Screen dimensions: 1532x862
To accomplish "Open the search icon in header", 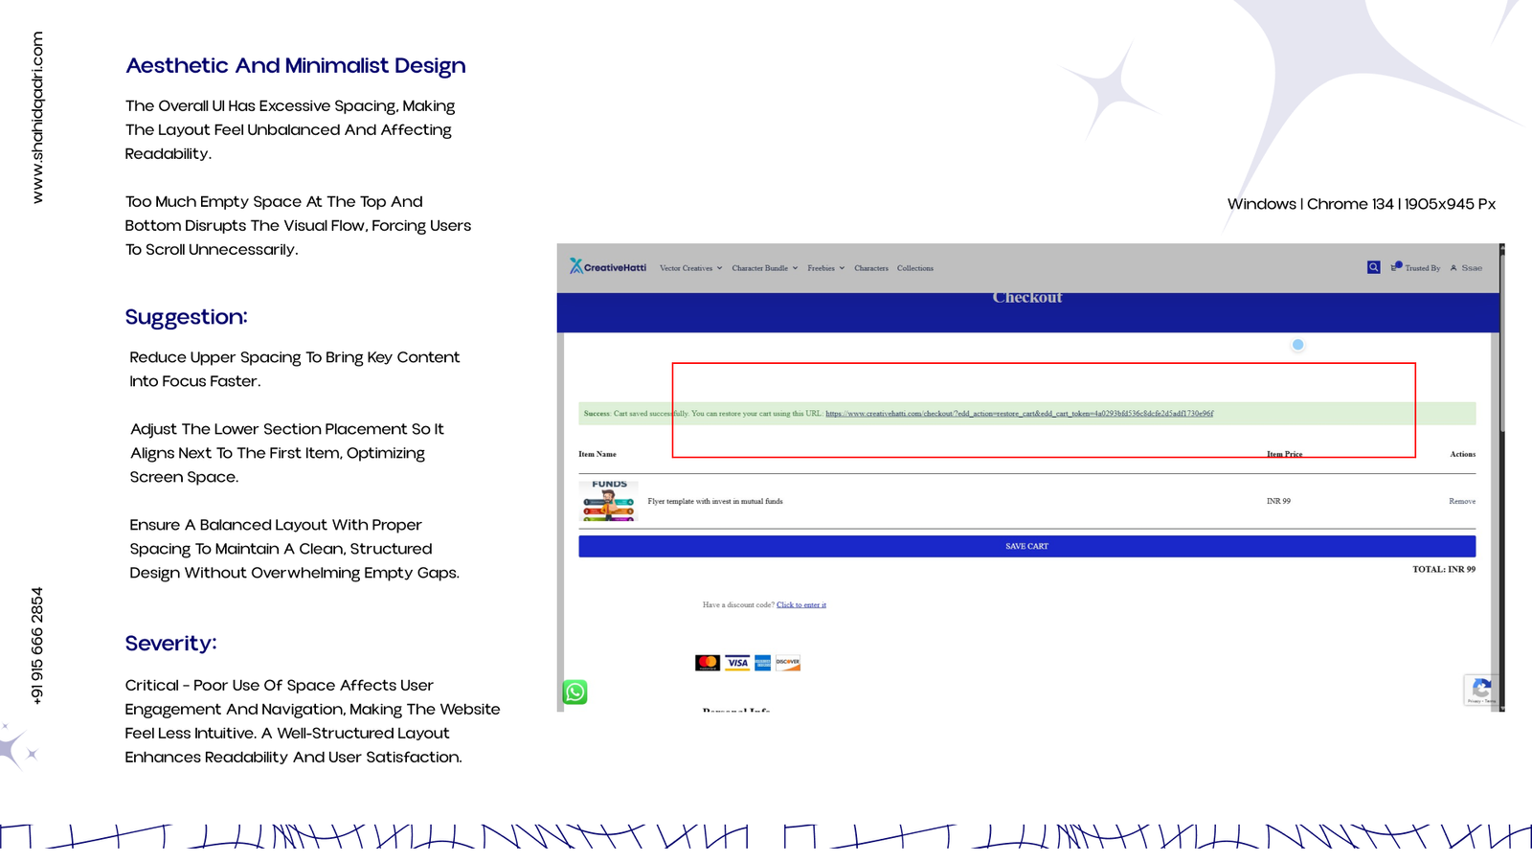I will (x=1373, y=267).
